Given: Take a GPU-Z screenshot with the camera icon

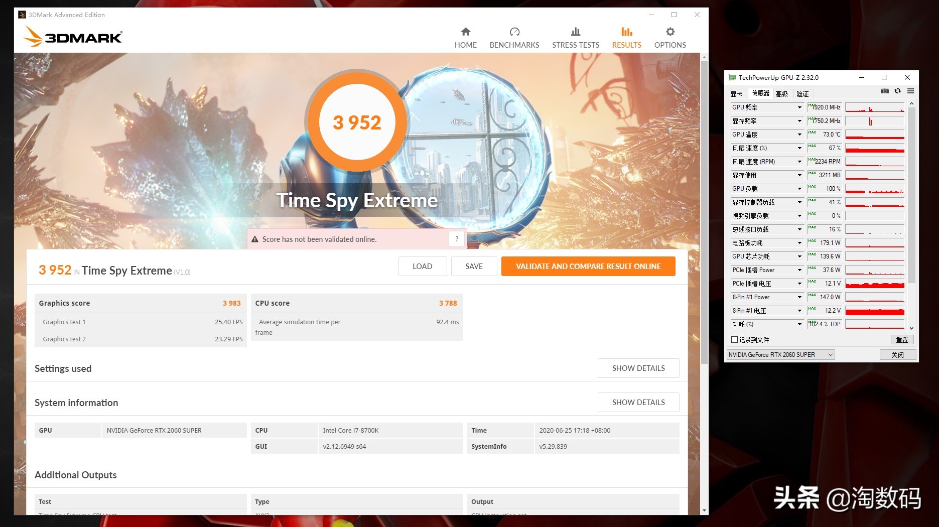Looking at the screenshot, I should click(885, 91).
